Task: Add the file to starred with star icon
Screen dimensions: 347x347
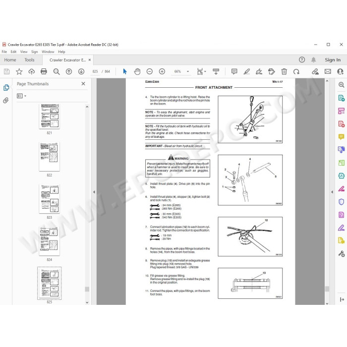Action: 19,71
